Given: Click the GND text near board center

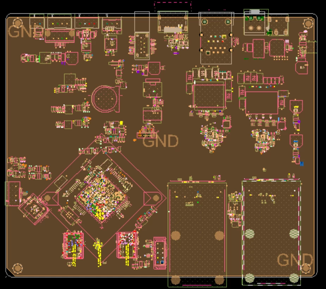Looking at the screenshot, I should click(x=160, y=141).
